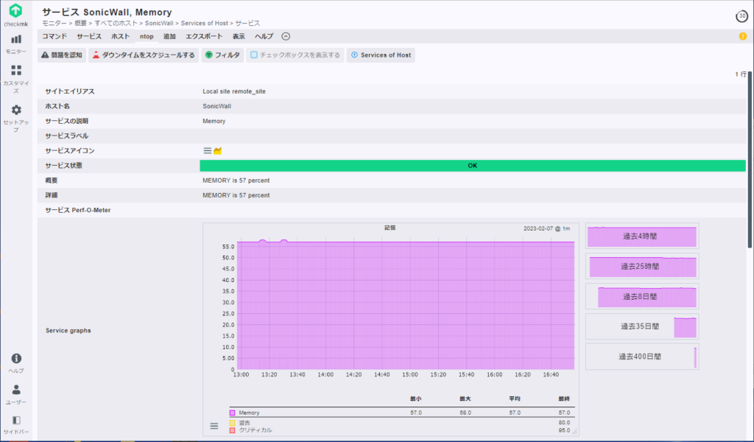Open the ホスト (Host) menu
Screen dimensions: 754x442
(x=121, y=37)
